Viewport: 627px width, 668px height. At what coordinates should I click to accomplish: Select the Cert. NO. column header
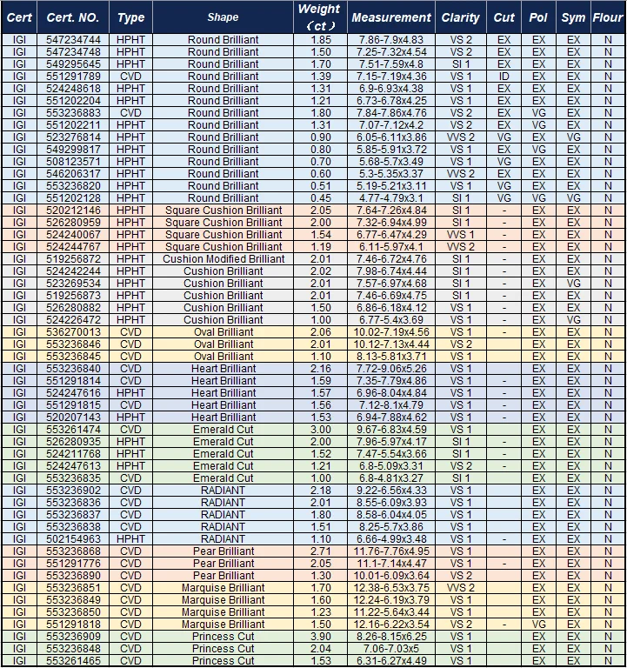(73, 17)
